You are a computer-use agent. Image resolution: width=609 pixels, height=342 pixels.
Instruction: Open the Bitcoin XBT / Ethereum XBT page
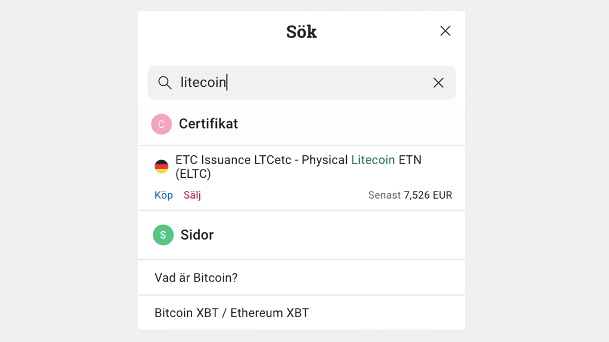(x=232, y=313)
